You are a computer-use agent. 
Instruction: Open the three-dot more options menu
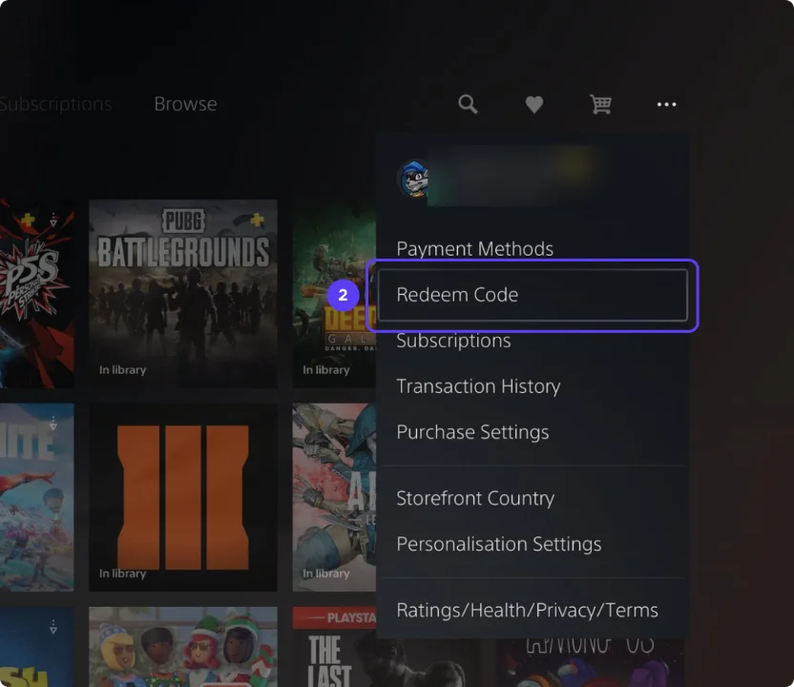[x=666, y=104]
